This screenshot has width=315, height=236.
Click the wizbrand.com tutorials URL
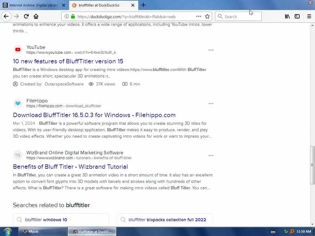click(79, 158)
